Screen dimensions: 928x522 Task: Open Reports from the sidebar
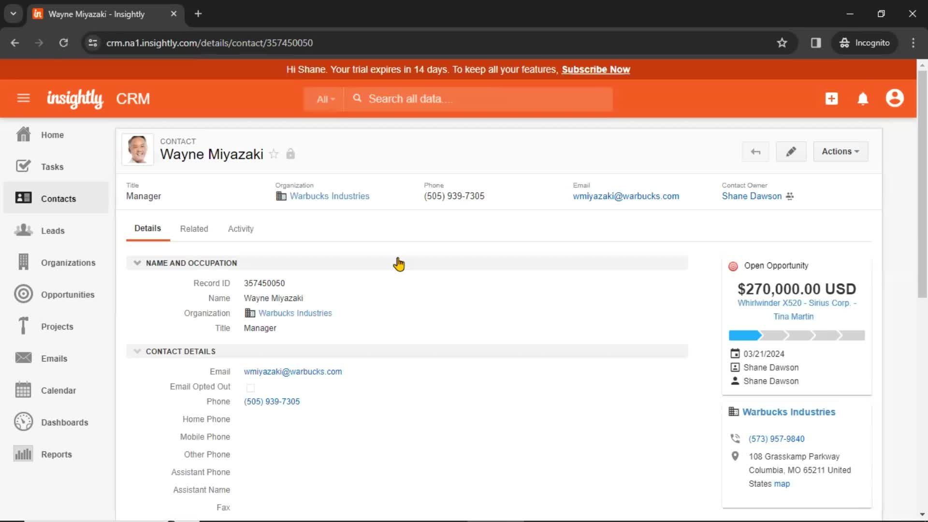56,454
